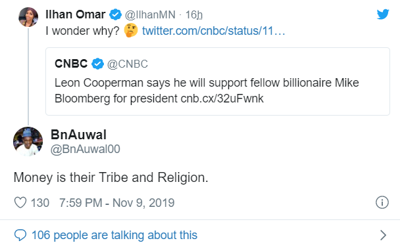Like the tweet with the heart icon
The image size is (400, 245).
[x=20, y=203]
